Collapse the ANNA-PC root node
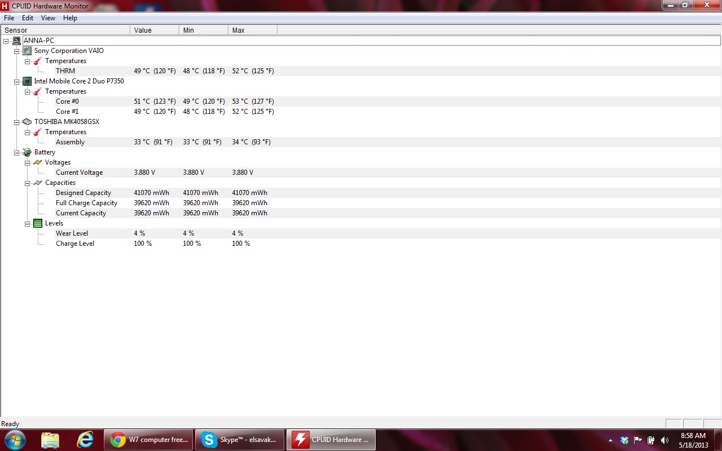 pyautogui.click(x=6, y=41)
